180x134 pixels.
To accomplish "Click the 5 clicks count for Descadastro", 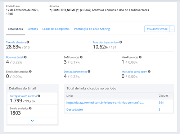I will point(159,110).
